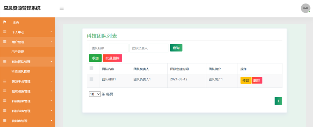Go to 主页 in sidebar
The height and width of the screenshot is (127, 313).
(16, 22)
